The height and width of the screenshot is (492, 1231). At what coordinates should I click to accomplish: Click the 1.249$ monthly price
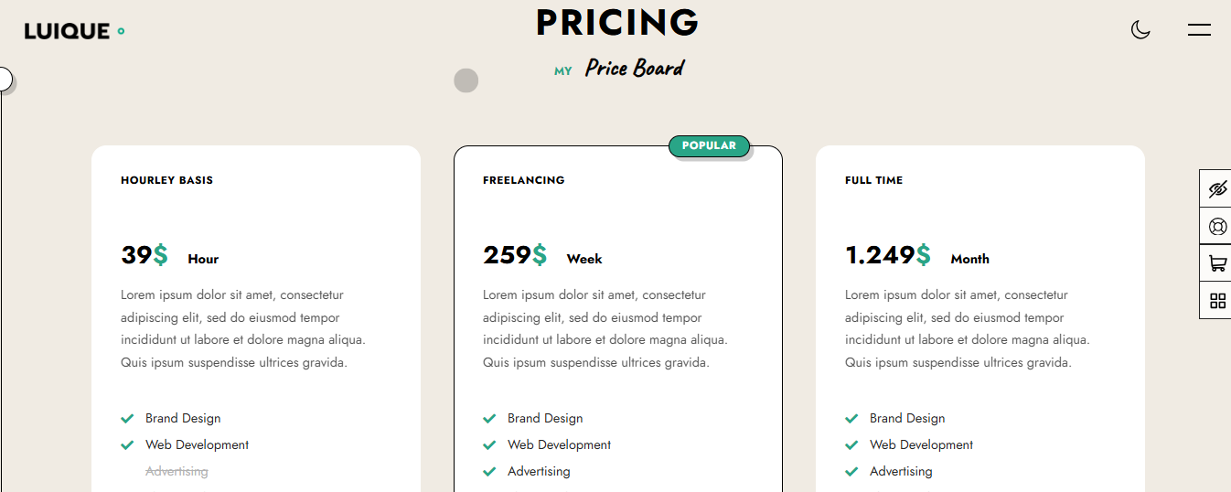point(888,255)
